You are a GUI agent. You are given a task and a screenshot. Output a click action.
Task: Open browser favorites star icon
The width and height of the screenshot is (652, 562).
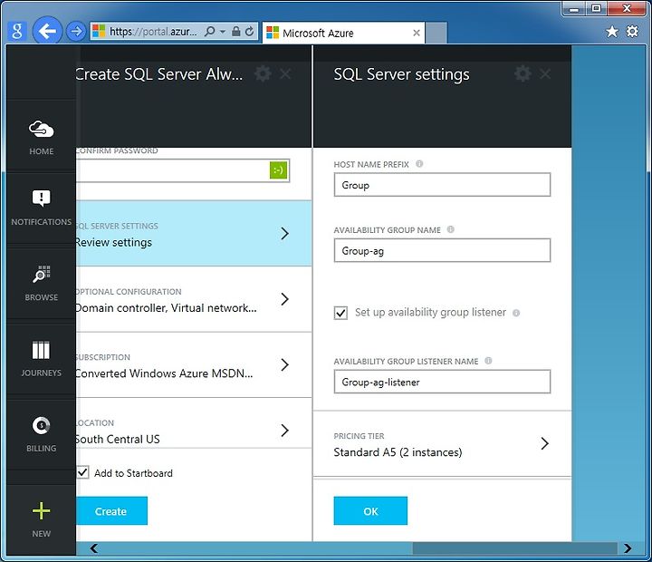[612, 31]
